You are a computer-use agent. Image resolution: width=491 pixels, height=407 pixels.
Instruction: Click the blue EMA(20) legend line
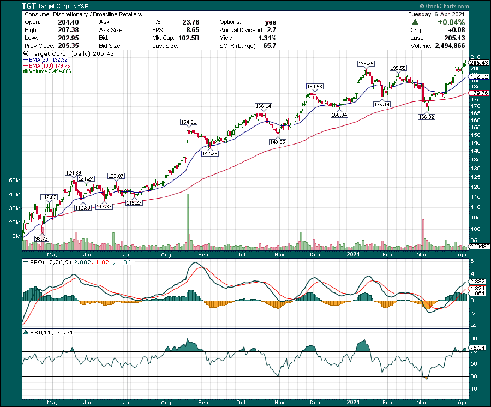coord(26,60)
